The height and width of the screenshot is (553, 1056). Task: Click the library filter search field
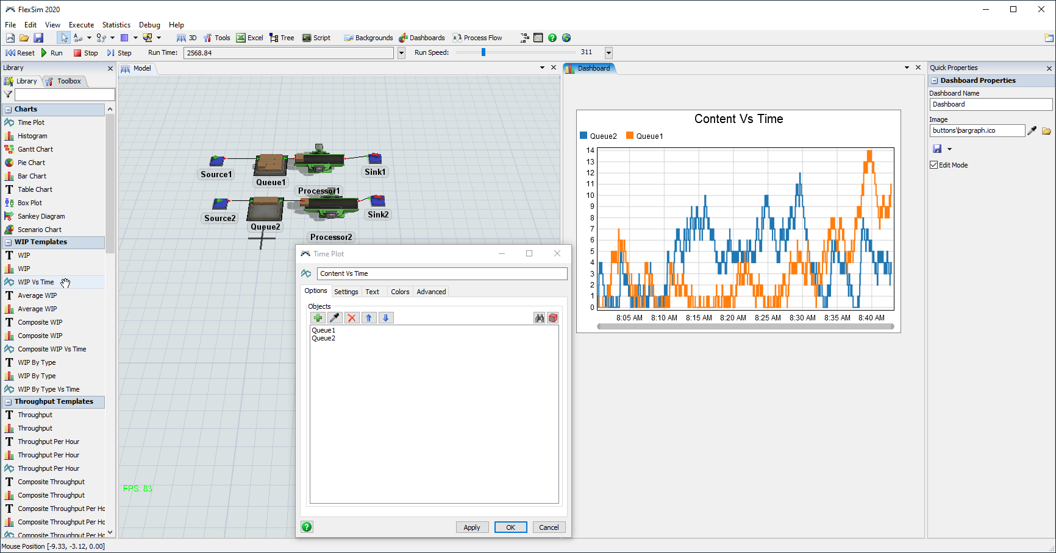tap(65, 94)
